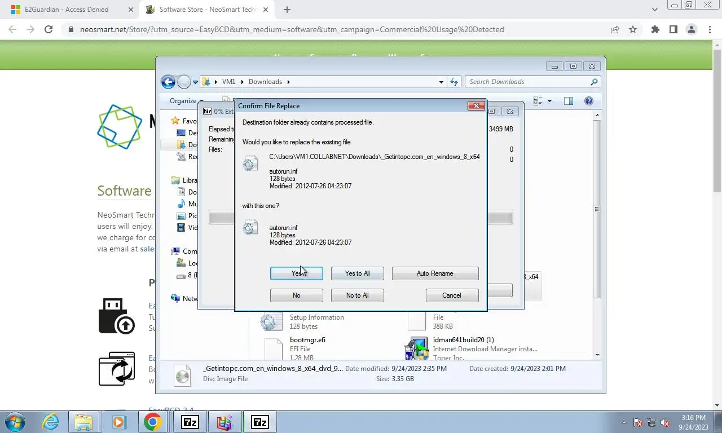Click the disc image file details icon
Screen dimensions: 722x433
(183, 375)
